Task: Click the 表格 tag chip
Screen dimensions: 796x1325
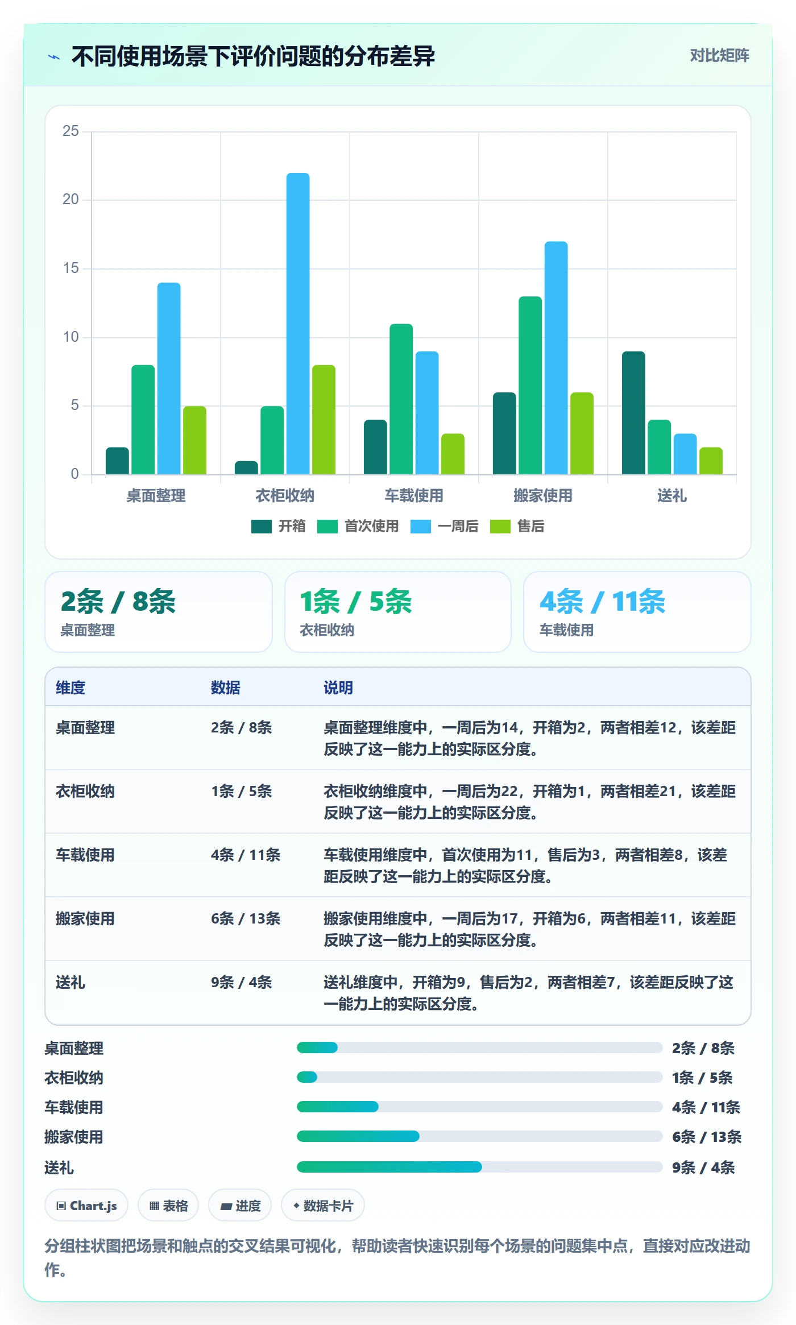Action: (x=168, y=1206)
